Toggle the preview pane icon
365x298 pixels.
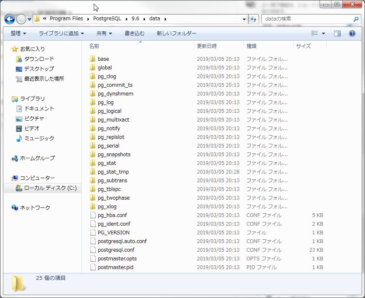(337, 33)
